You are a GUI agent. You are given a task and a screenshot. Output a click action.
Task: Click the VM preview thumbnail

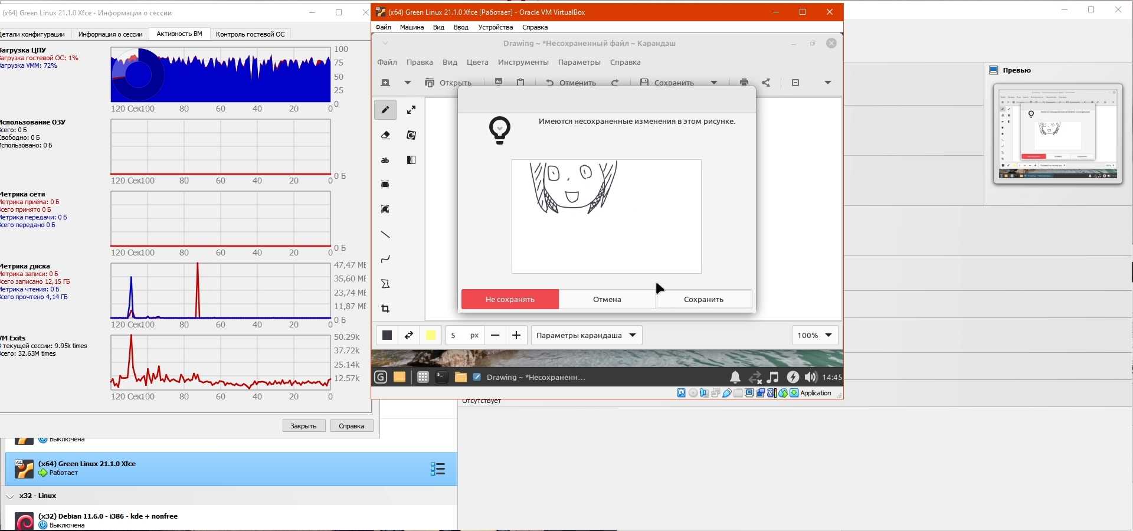1057,134
